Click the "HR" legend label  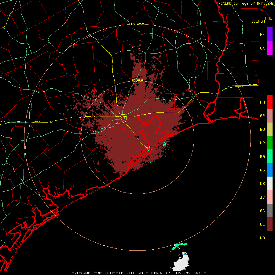pyautogui.click(x=262, y=143)
